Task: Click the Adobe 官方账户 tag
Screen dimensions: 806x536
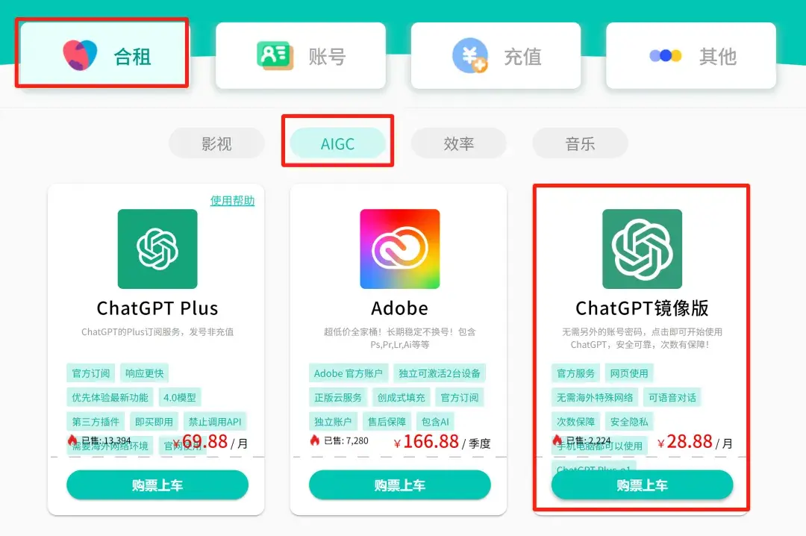Action: [x=348, y=373]
